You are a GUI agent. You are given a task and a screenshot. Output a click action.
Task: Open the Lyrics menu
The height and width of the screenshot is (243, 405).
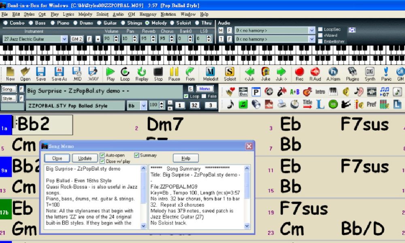coord(68,15)
